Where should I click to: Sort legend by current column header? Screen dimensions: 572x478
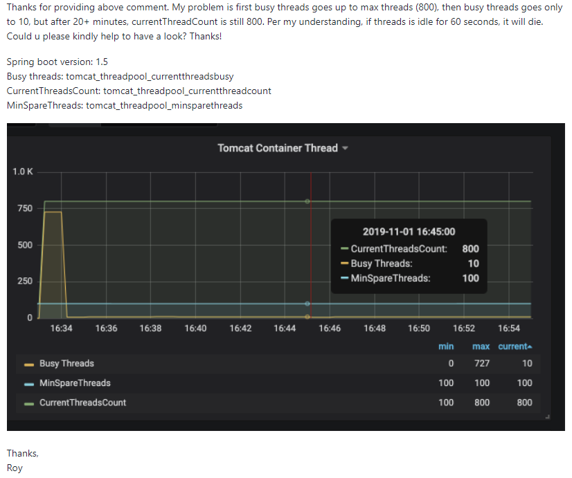coord(512,347)
